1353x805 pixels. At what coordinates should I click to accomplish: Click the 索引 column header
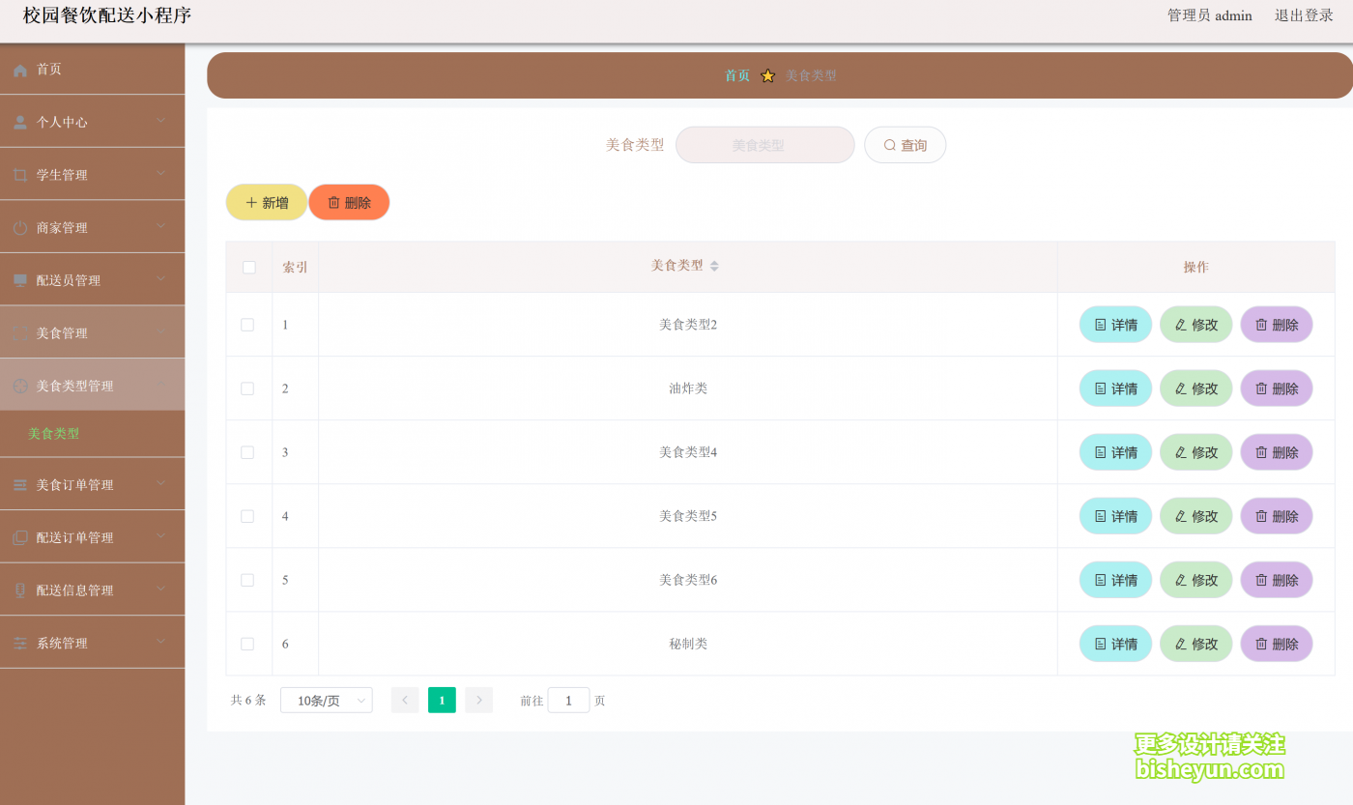(295, 267)
